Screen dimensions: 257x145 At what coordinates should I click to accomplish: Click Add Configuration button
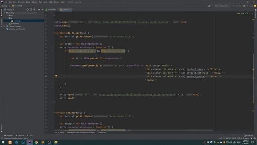[222, 6]
